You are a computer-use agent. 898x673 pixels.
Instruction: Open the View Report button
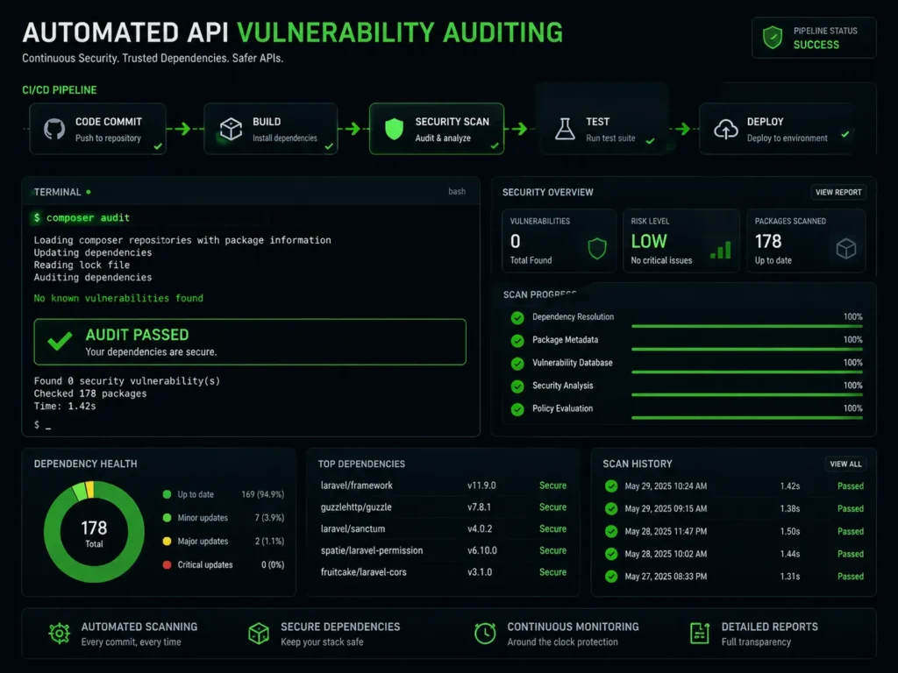point(838,192)
